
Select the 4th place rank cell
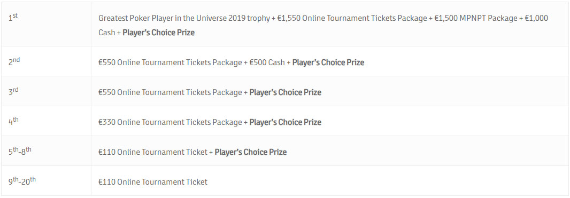click(x=46, y=121)
